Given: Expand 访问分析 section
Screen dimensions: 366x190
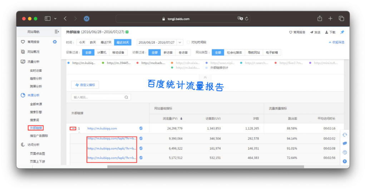Looking at the screenshot, I should pos(33,145).
